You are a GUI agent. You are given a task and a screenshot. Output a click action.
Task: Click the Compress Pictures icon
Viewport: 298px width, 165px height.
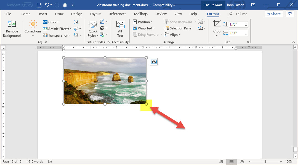pyautogui.click(x=76, y=22)
